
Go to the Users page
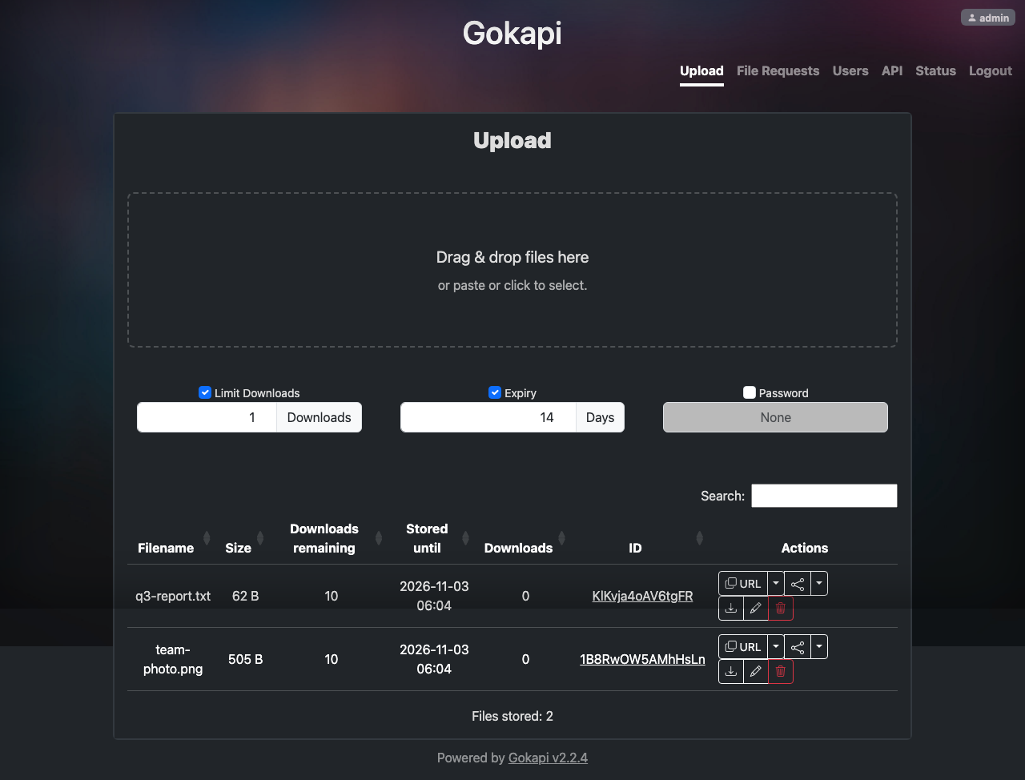850,70
